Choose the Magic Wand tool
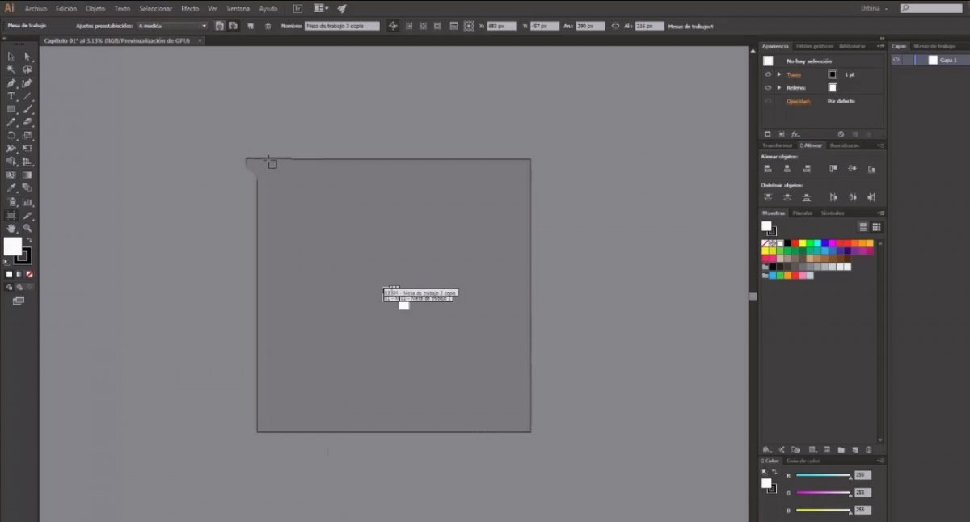Viewport: 970px width, 522px height. click(x=11, y=69)
